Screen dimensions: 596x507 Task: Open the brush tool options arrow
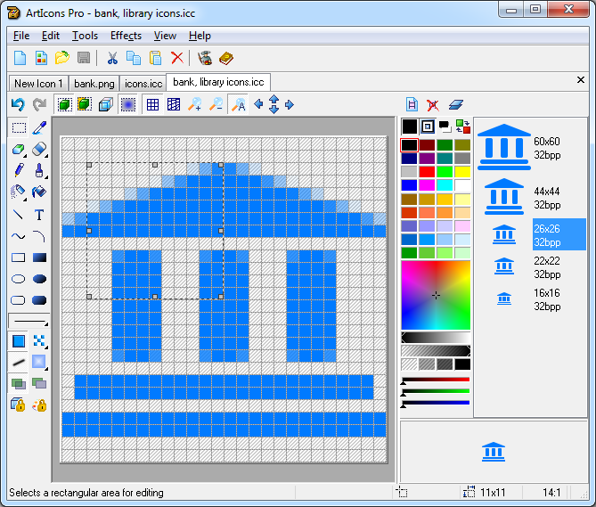(46, 177)
